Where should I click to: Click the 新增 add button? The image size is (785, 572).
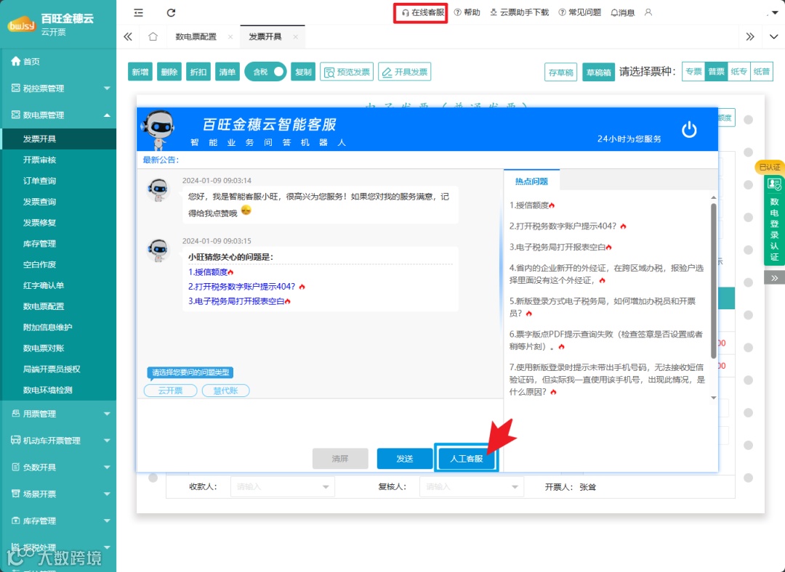coord(140,72)
